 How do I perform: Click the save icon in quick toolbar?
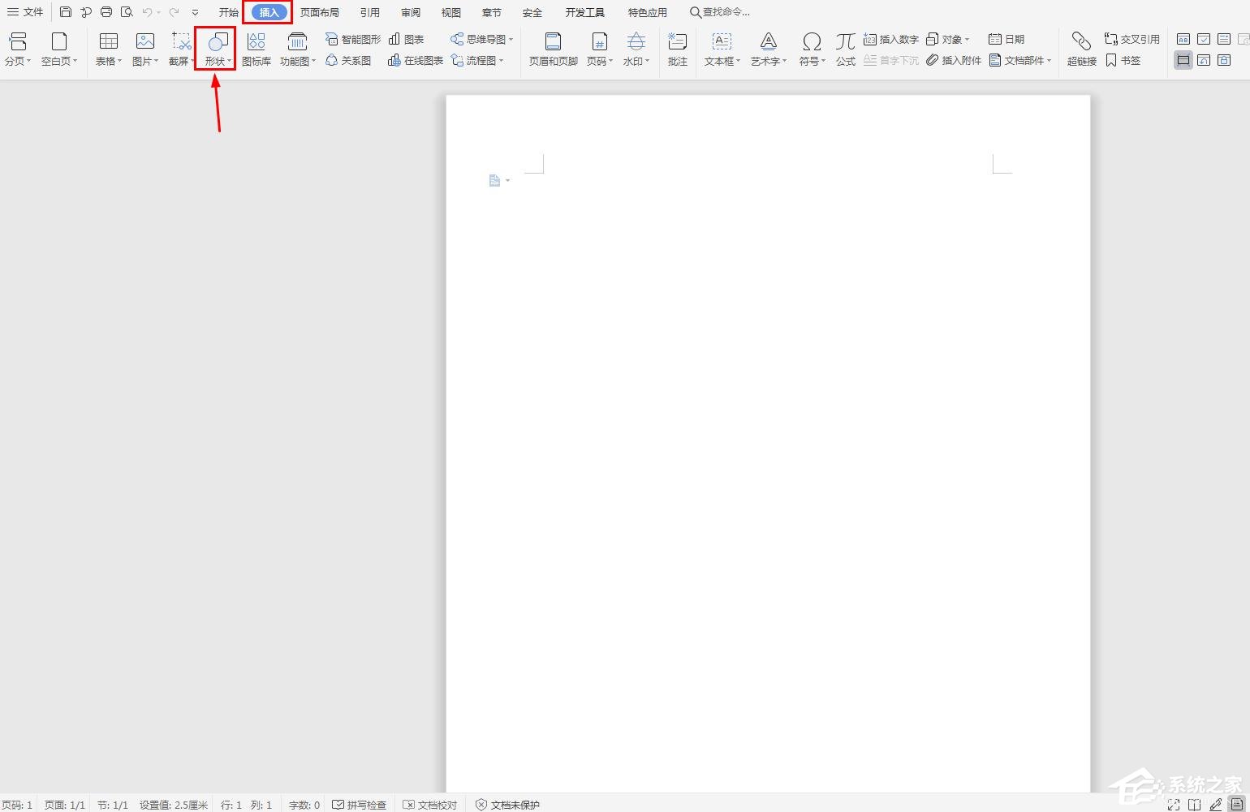(x=66, y=12)
